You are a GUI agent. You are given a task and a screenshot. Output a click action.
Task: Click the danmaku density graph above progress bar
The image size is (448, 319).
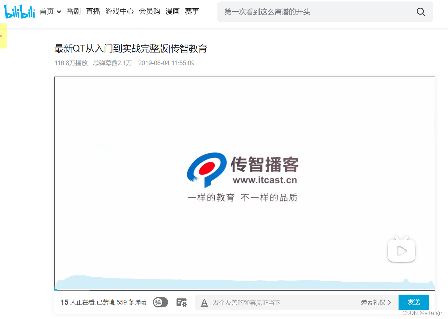pyautogui.click(x=245, y=282)
